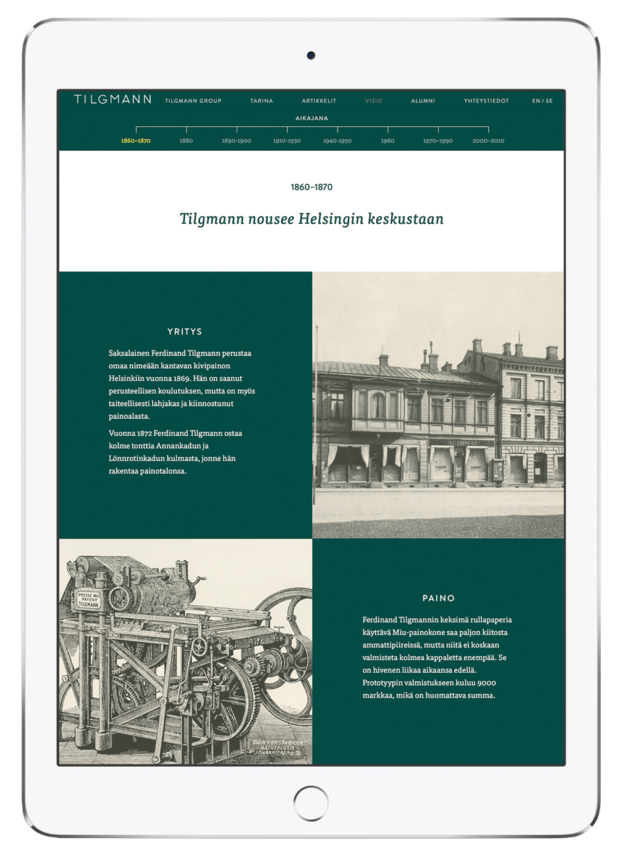
Task: Go to Artikkelit section
Action: 319,101
